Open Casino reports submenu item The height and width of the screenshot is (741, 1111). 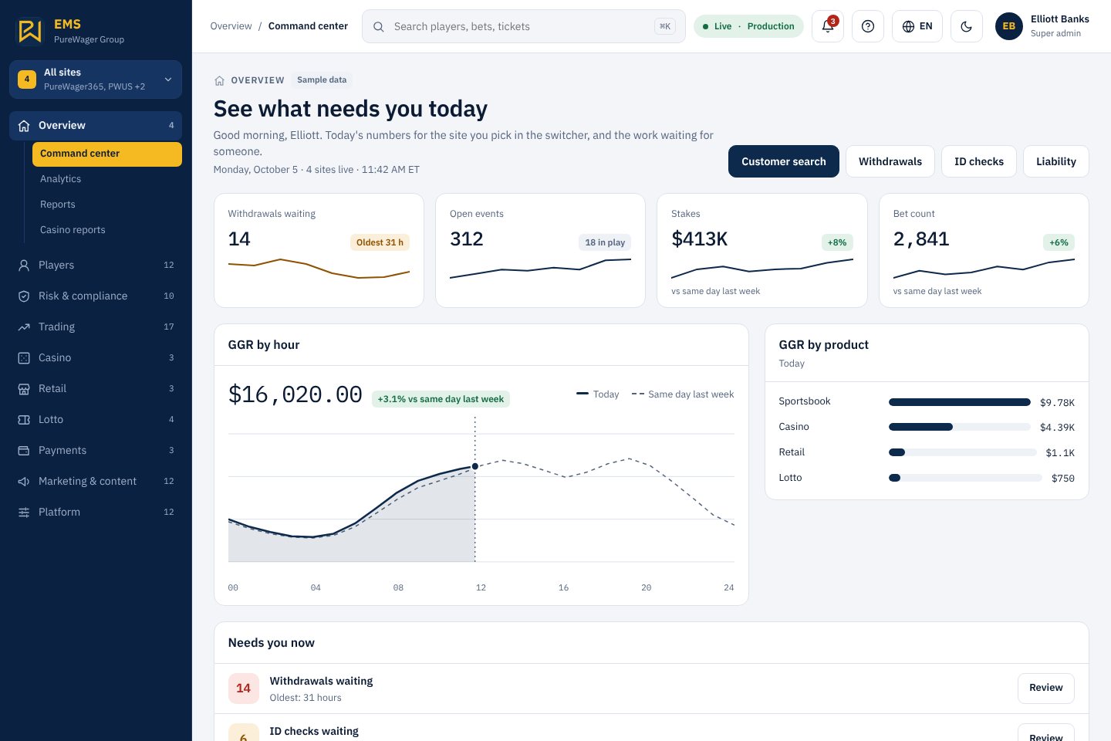107,230
